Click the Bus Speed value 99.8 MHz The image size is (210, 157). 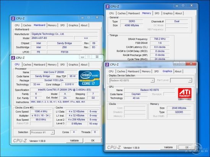coord(41,120)
